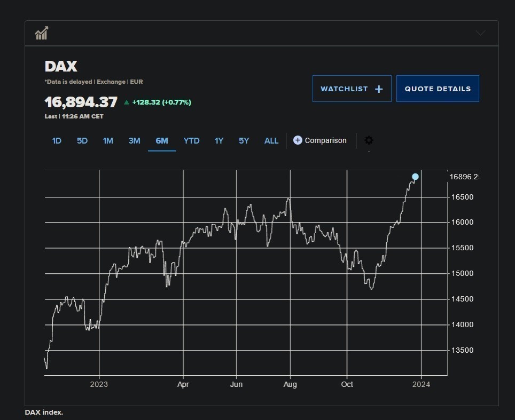Screen dimensions: 515x420
Task: Open chart settings gear icon
Action: [369, 140]
